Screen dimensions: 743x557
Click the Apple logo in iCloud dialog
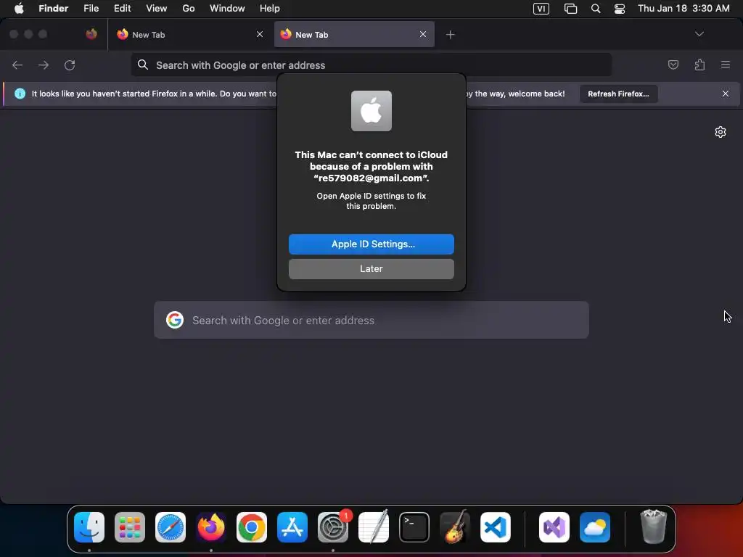(371, 111)
